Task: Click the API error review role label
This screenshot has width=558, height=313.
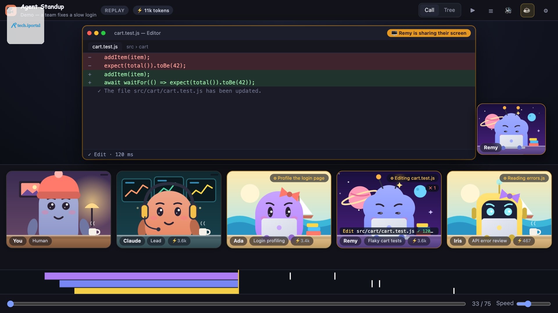Action: click(x=489, y=241)
